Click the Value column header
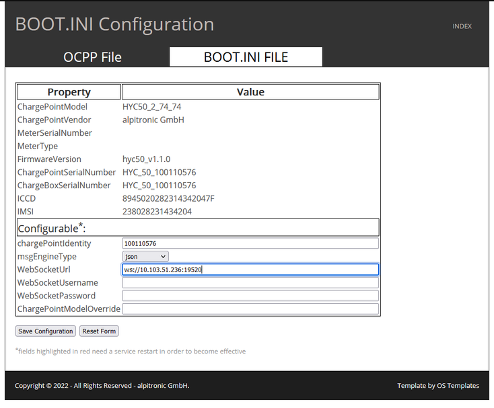This screenshot has width=494, height=408. click(x=250, y=92)
